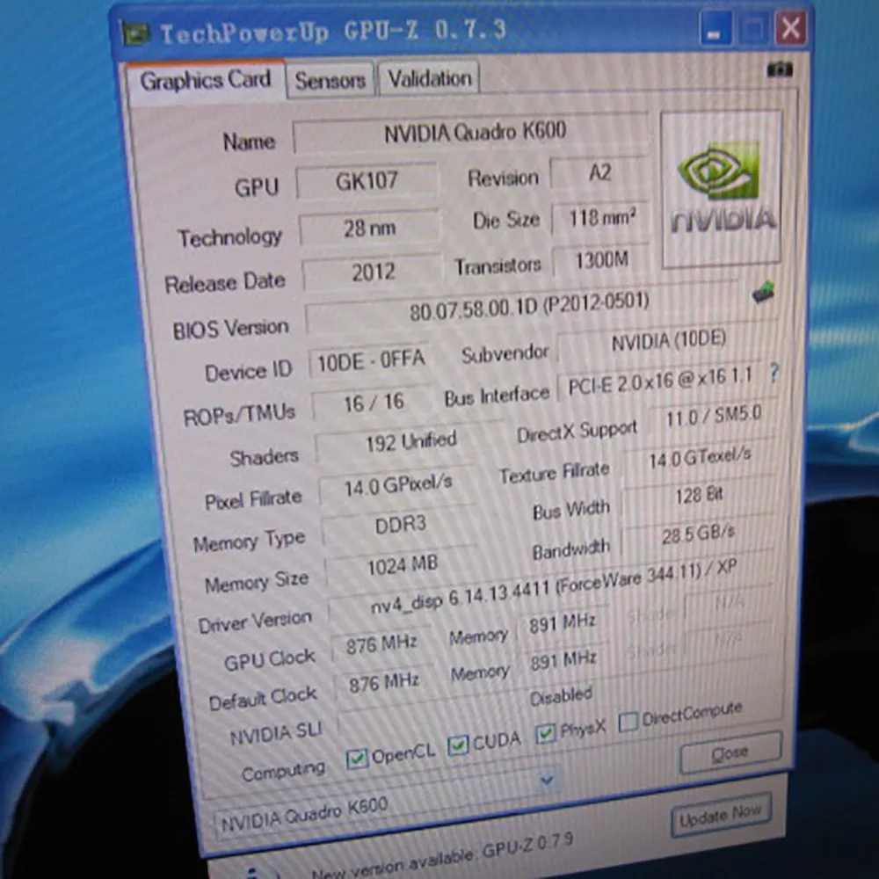This screenshot has width=879, height=879.
Task: Click the Bus Interface value PCI-E 2.0 x16
Action: click(x=659, y=381)
